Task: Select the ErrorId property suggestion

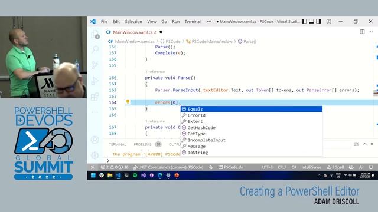Action: click(252, 115)
